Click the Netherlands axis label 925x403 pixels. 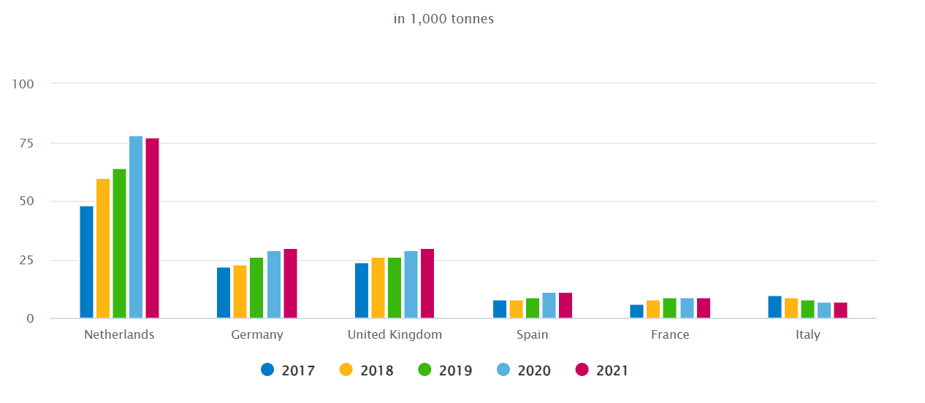pyautogui.click(x=119, y=335)
